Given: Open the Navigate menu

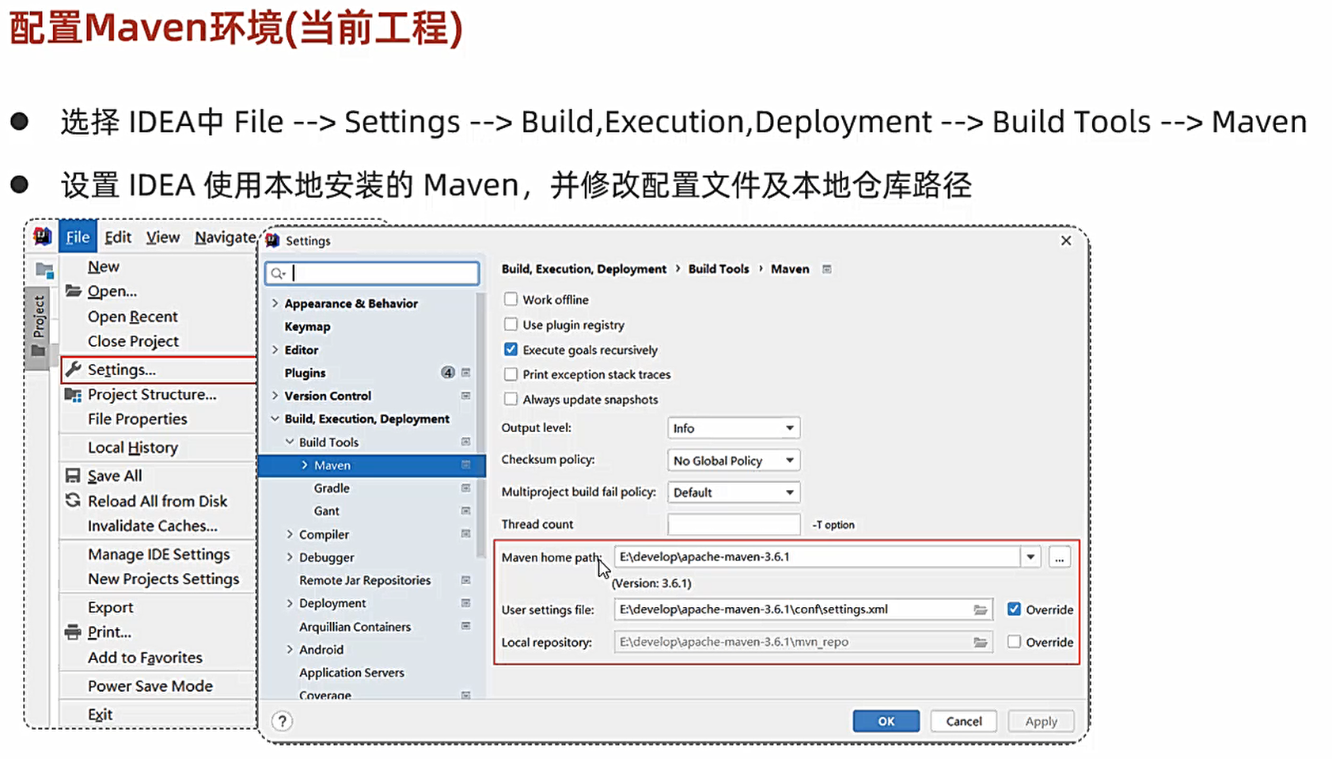Looking at the screenshot, I should click(225, 237).
